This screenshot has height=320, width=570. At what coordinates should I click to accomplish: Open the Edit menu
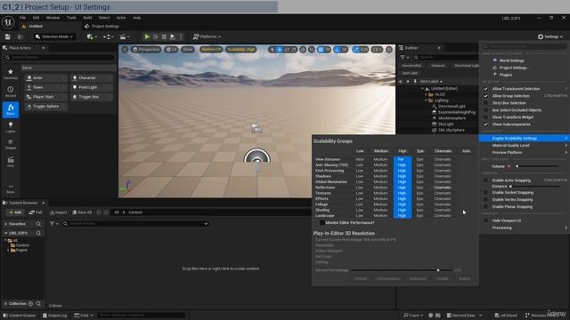pyautogui.click(x=36, y=18)
